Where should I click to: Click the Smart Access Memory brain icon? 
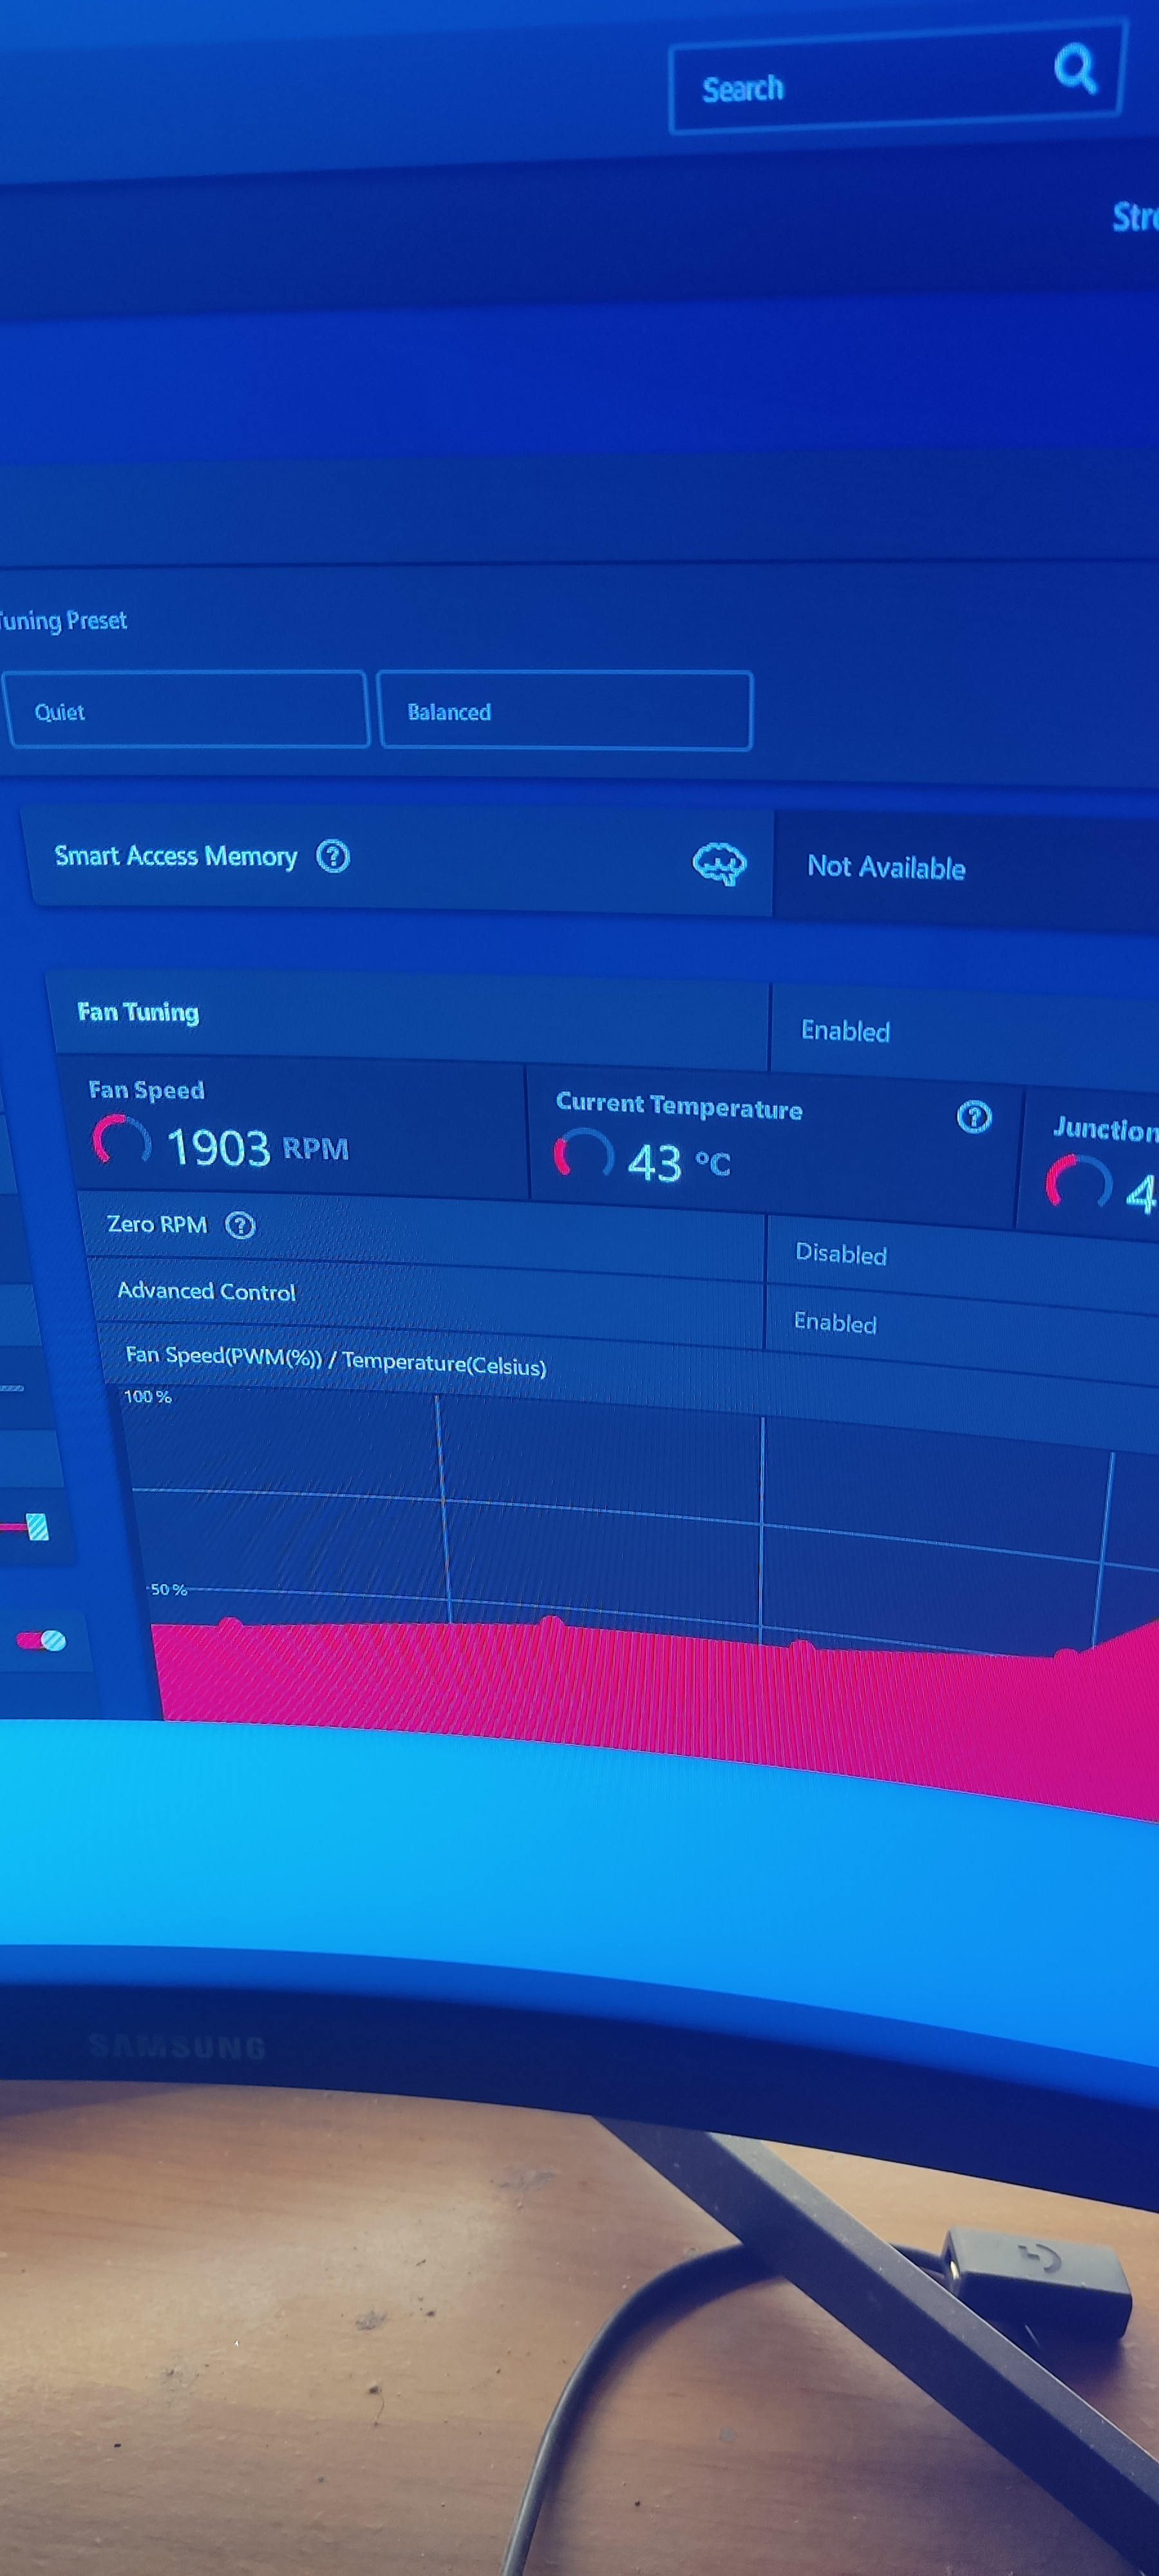pyautogui.click(x=719, y=863)
